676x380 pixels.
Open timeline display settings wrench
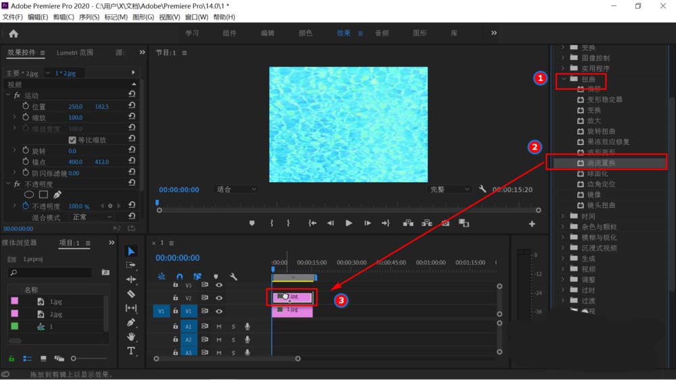234,276
